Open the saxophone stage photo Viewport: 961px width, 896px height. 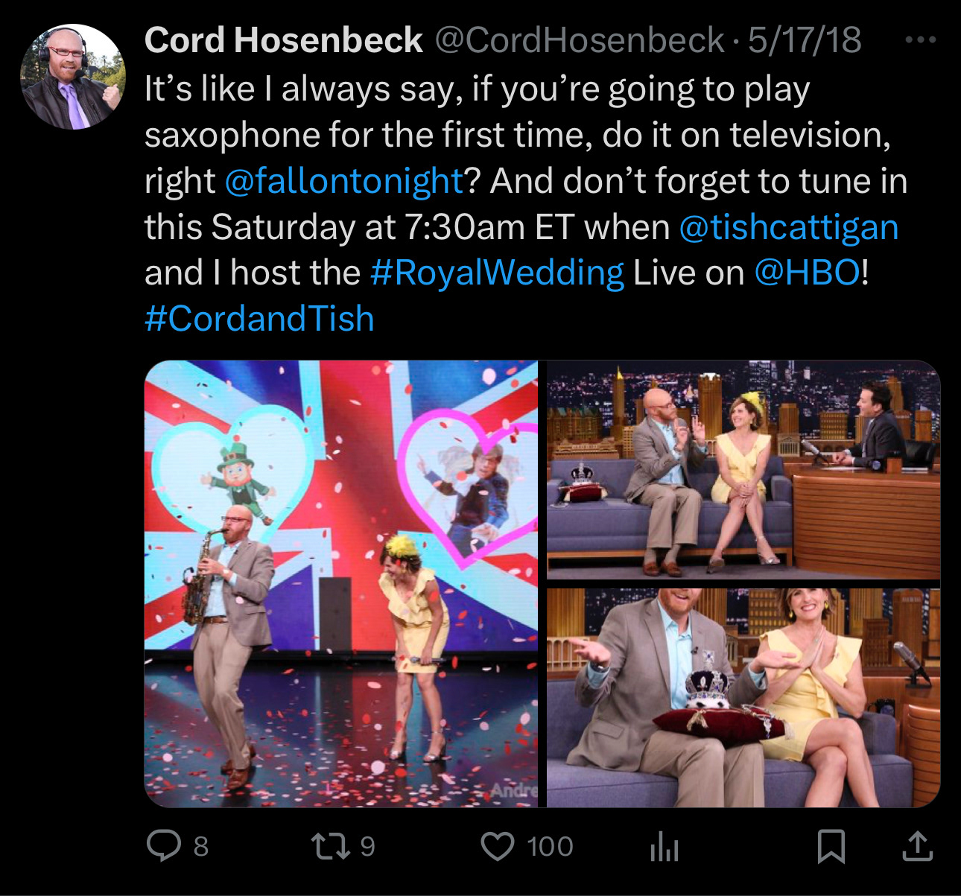point(341,583)
